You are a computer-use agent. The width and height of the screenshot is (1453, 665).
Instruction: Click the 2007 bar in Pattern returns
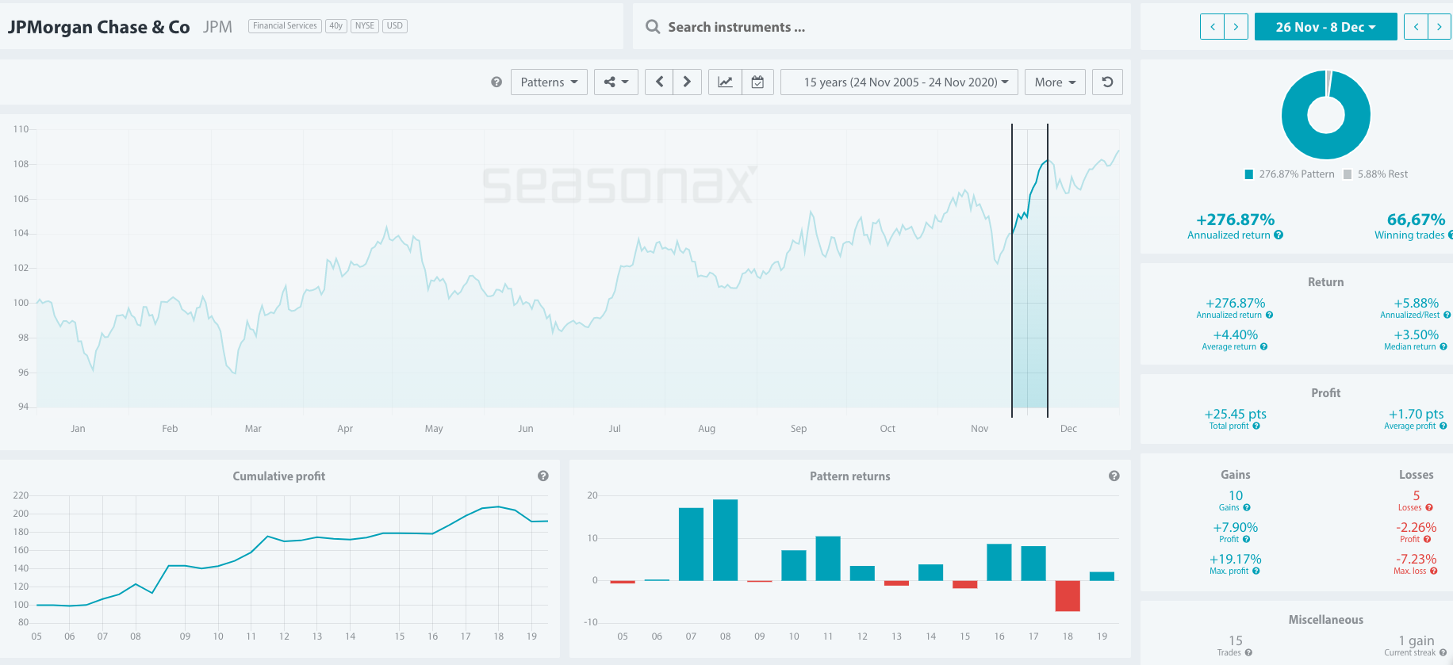click(x=691, y=545)
